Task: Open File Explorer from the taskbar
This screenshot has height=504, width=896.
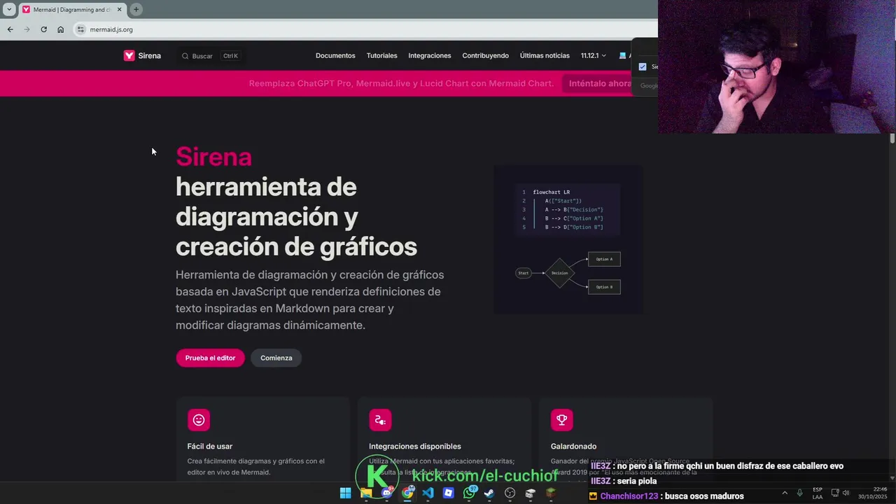Action: tap(365, 493)
